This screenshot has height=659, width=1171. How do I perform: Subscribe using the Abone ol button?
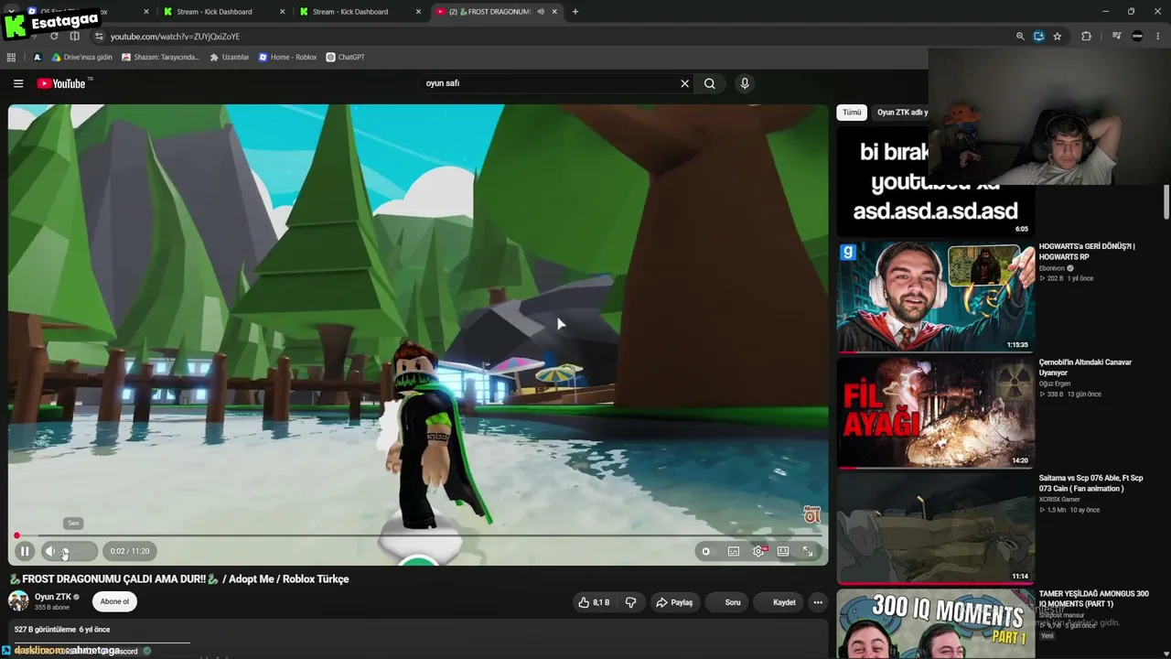pyautogui.click(x=114, y=601)
